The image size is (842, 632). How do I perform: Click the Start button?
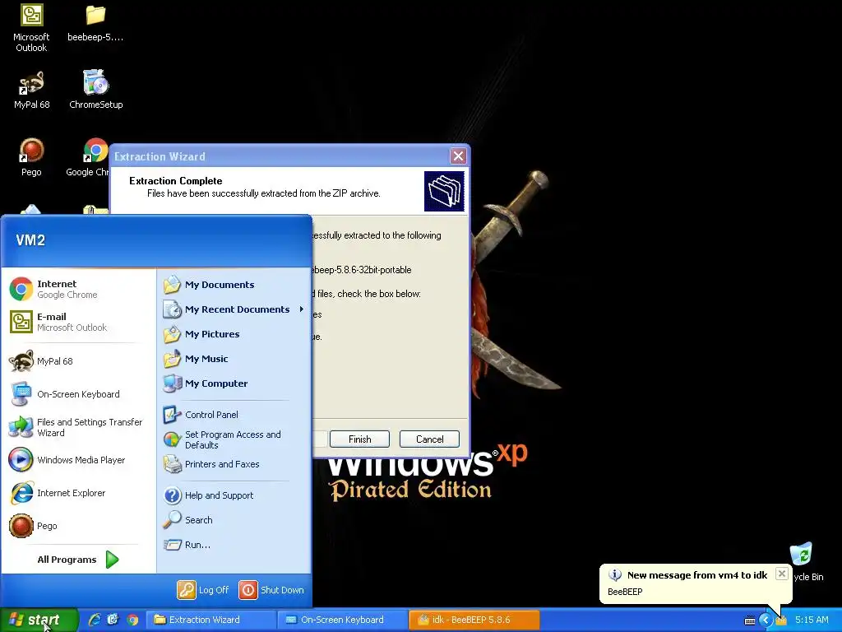[38, 620]
